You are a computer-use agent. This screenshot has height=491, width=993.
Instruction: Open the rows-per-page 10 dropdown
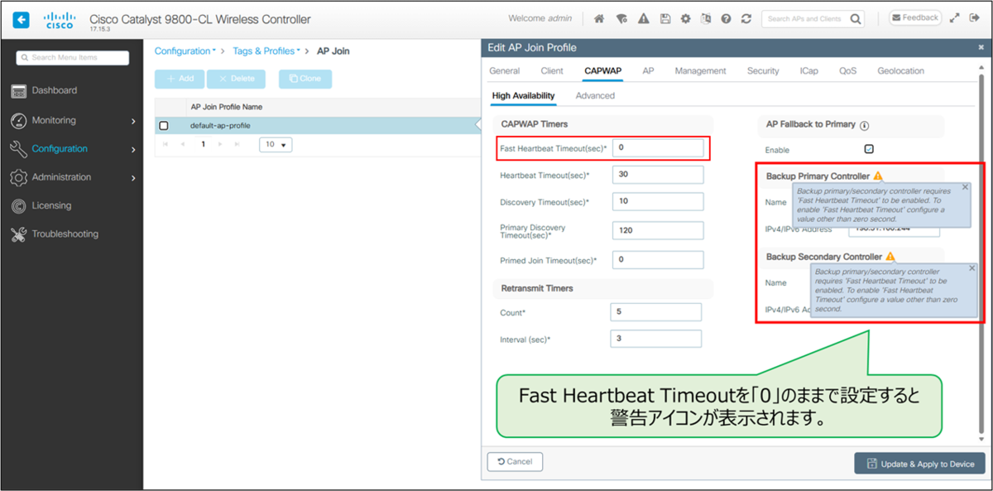click(x=276, y=145)
